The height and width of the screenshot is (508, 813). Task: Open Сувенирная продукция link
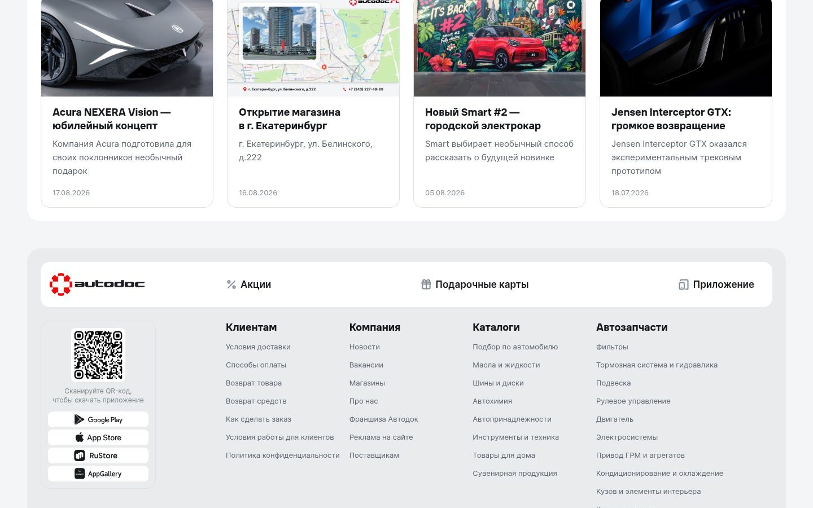pos(515,474)
